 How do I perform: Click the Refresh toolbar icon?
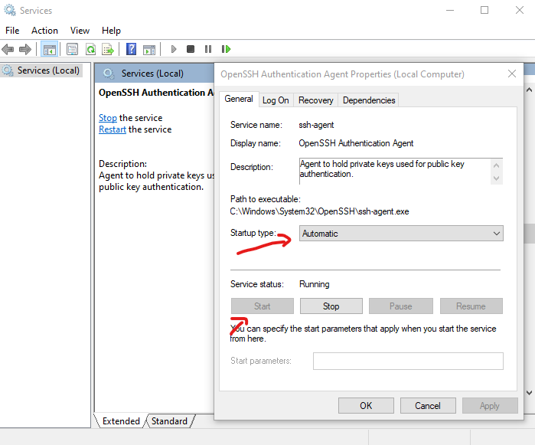pos(90,50)
